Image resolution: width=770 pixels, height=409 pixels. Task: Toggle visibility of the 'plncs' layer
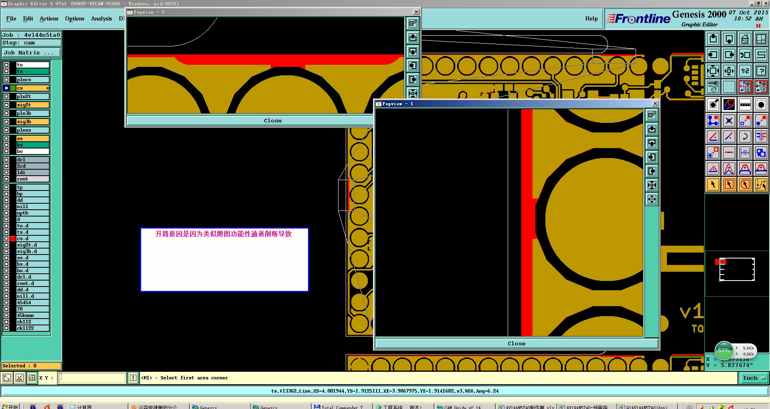point(6,80)
